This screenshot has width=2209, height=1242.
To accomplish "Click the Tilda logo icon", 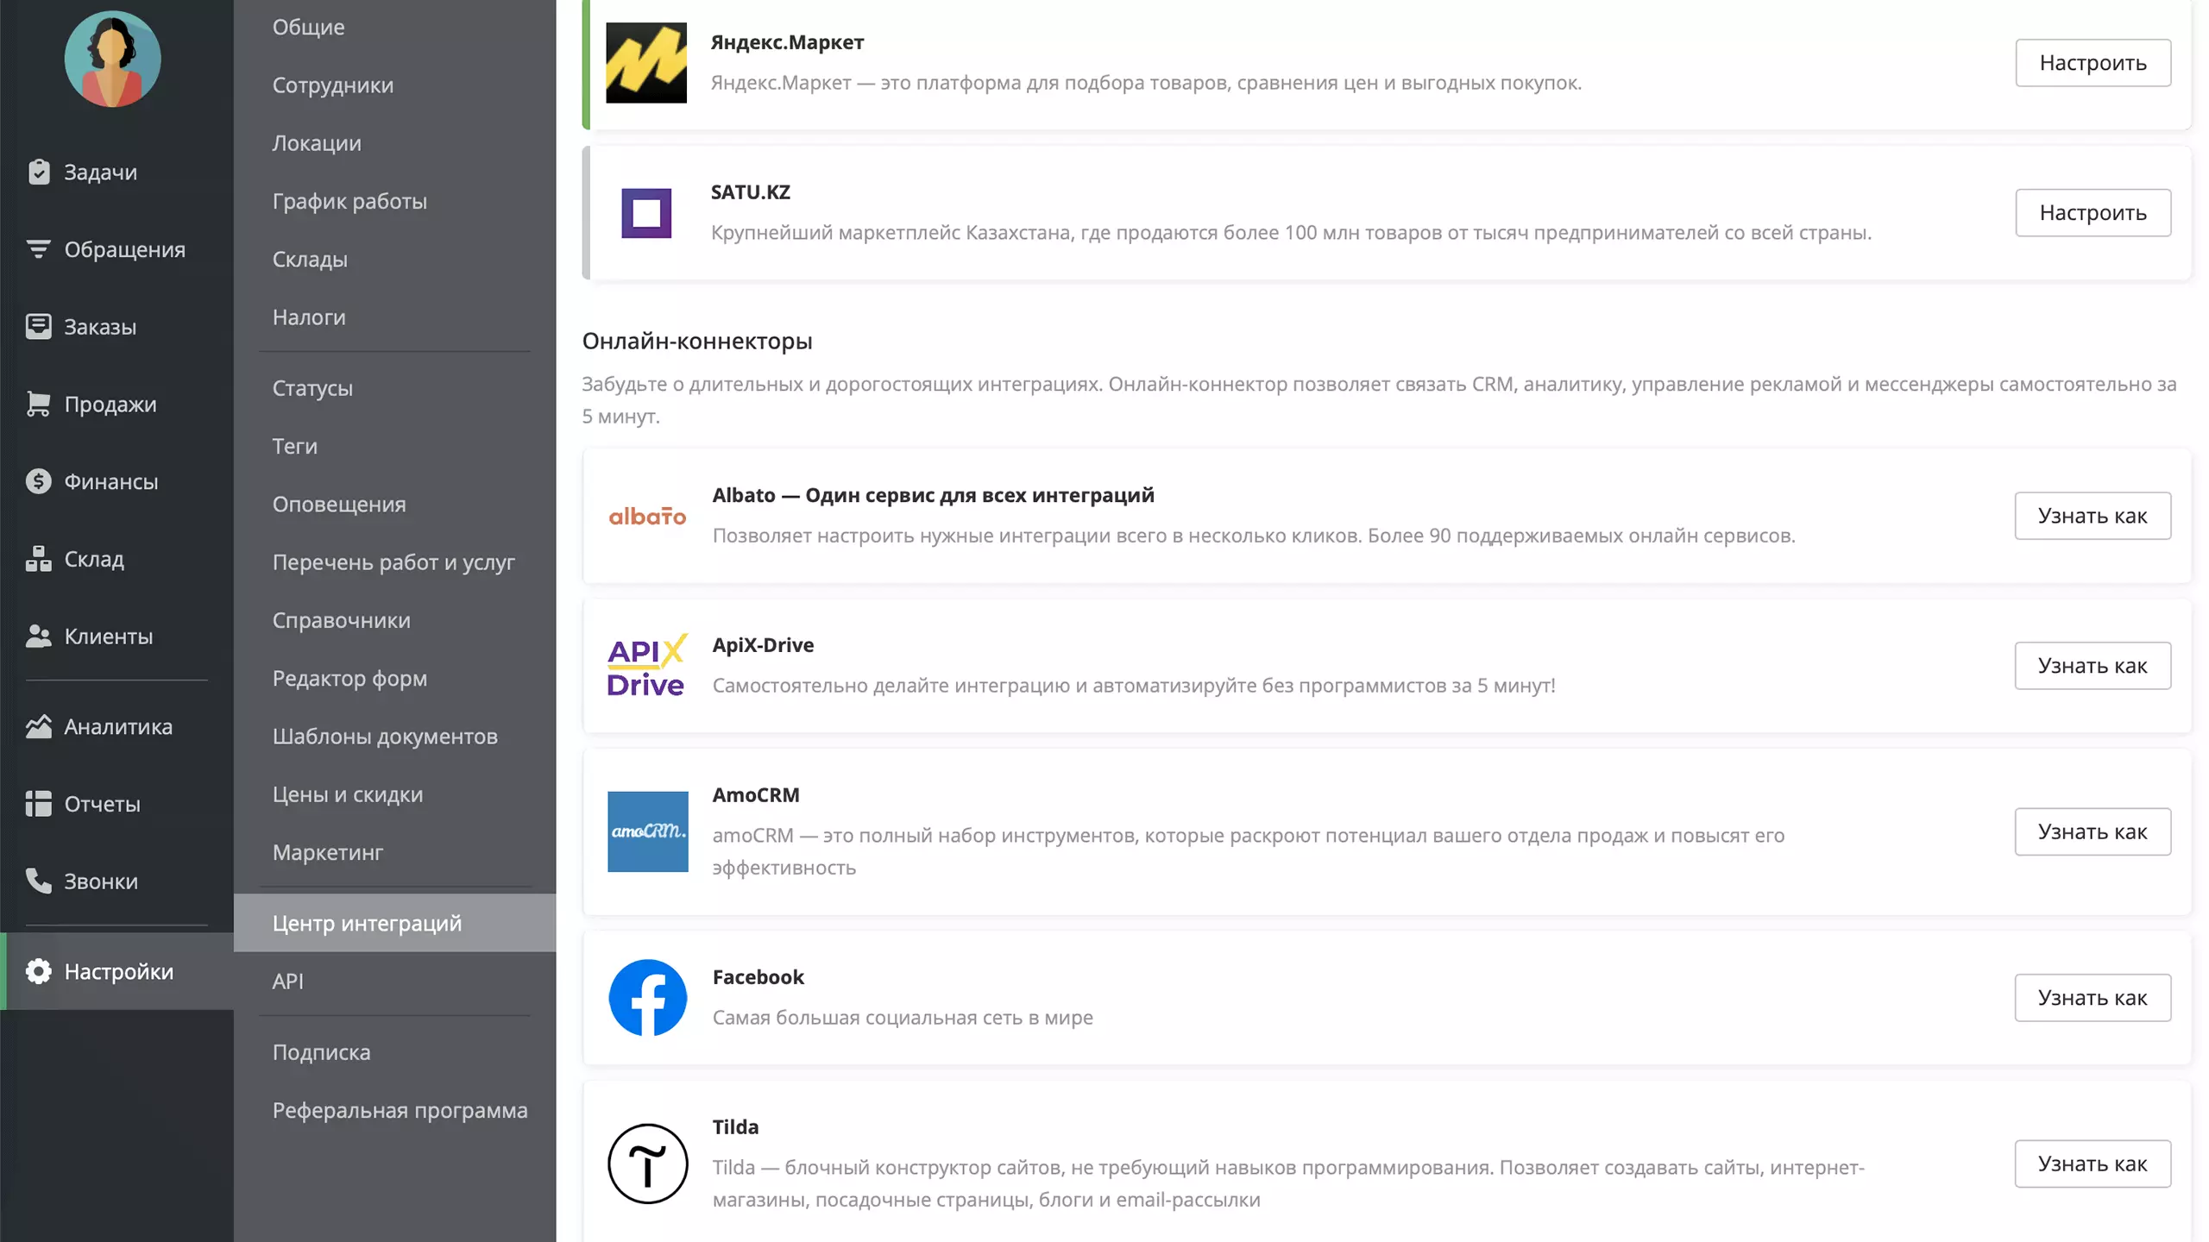I will (x=647, y=1164).
